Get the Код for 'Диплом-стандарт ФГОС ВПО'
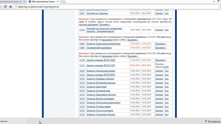This screenshot has height=124, width=221. 166,75
